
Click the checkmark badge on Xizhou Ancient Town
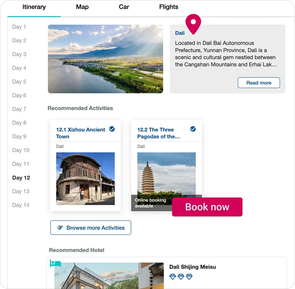(x=112, y=129)
